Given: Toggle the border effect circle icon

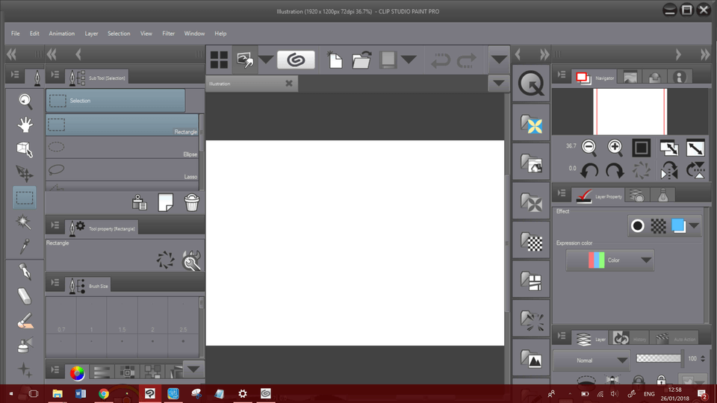Looking at the screenshot, I should pyautogui.click(x=638, y=225).
